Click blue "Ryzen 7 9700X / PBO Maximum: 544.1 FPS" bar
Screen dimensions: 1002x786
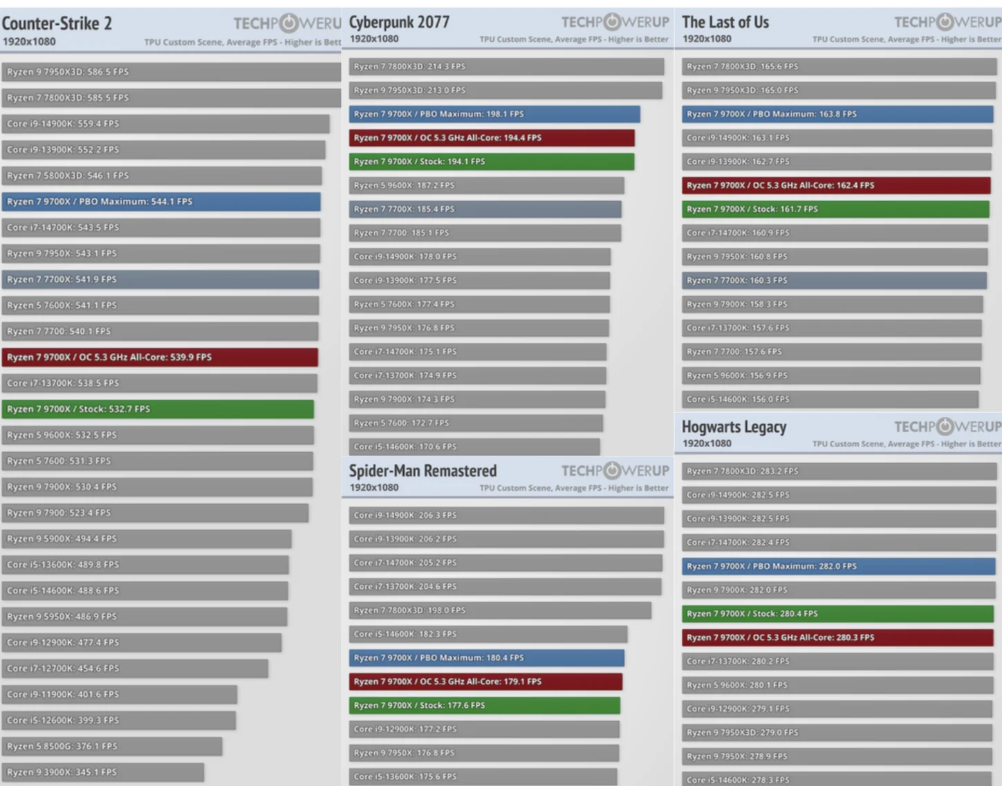coord(161,201)
